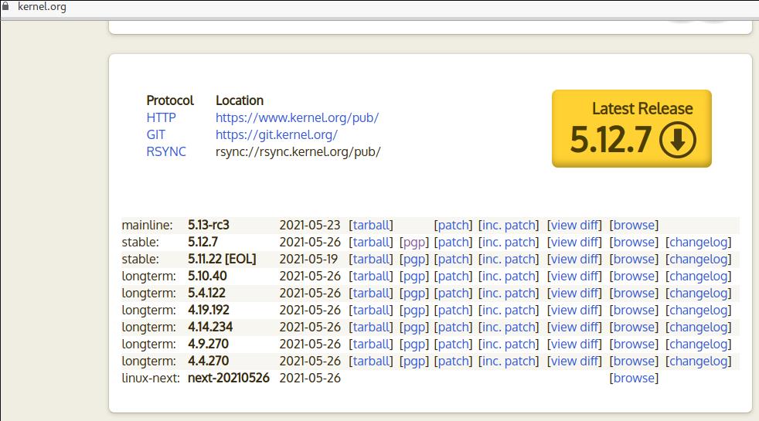Open changelog for longterm 4.19.192
Screen dimensions: 759x421
click(x=699, y=310)
